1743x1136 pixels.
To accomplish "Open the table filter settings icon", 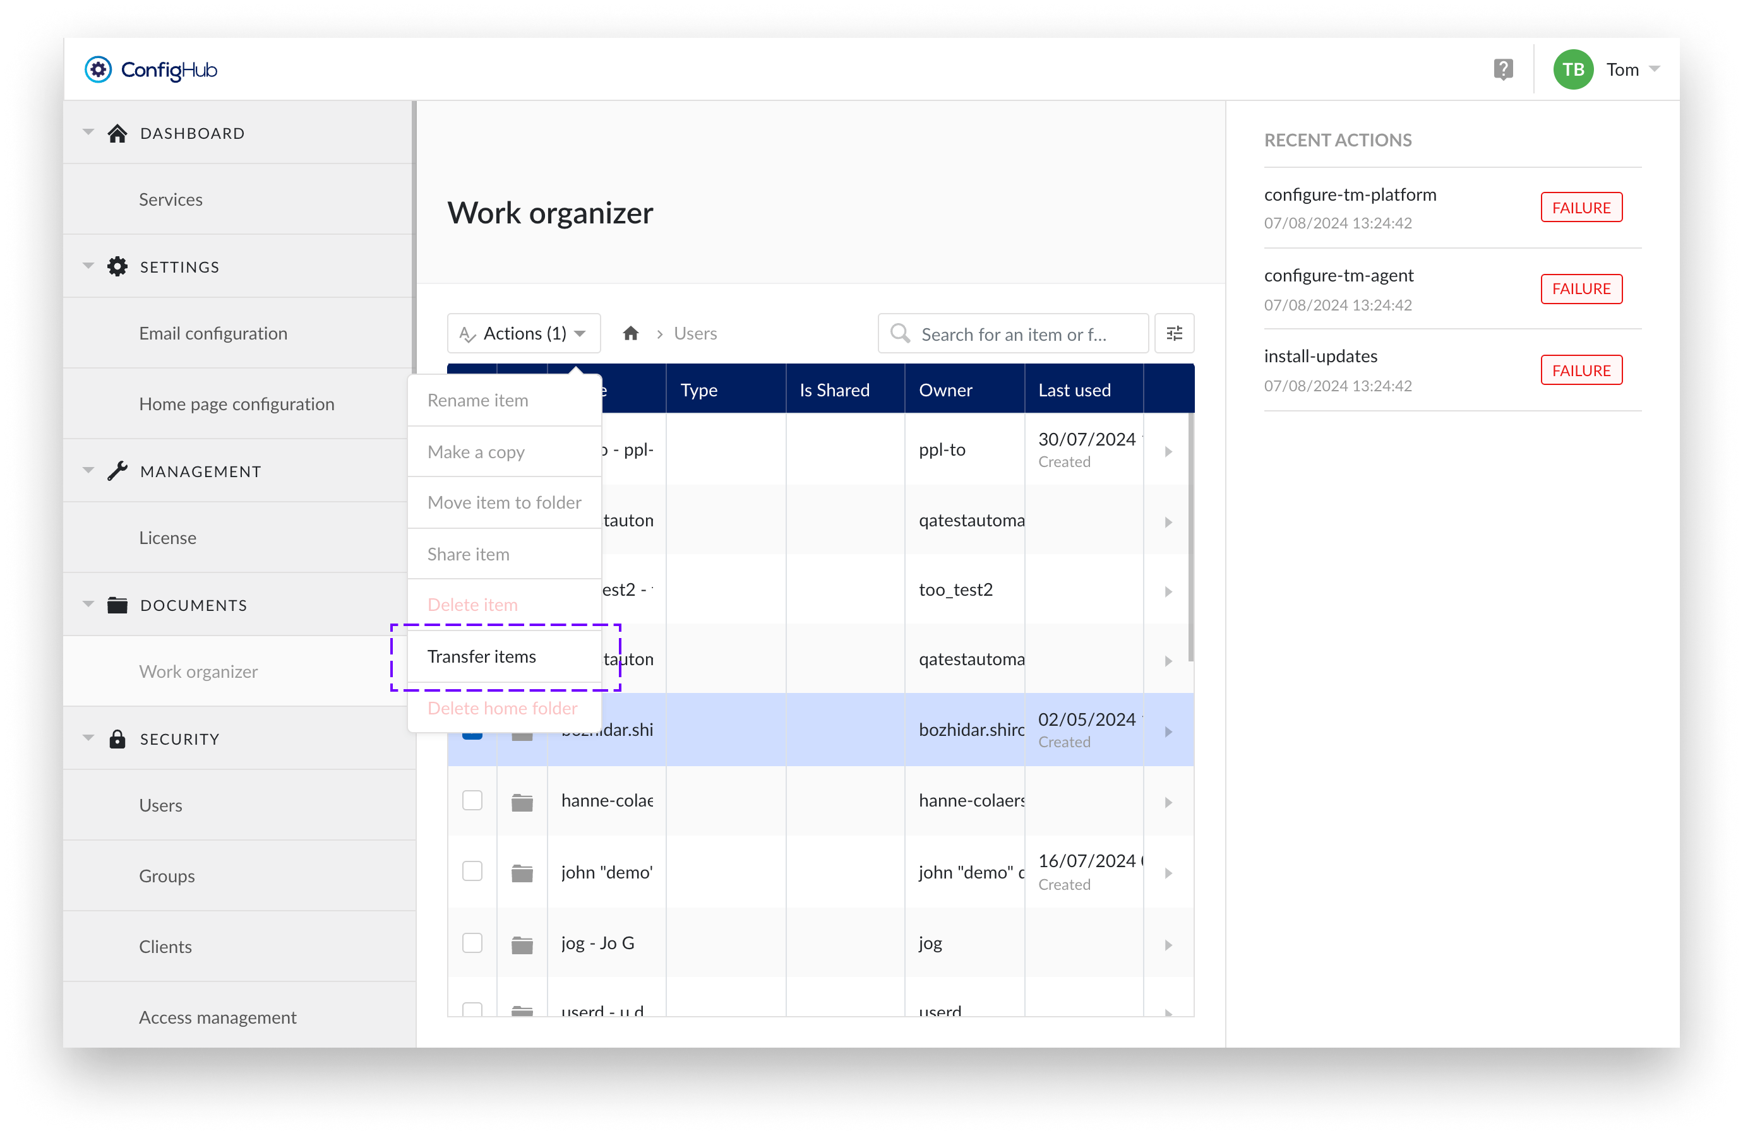I will (1174, 334).
